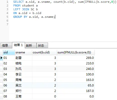Click the score sum 269.0
117x100 pixels.
pos(76,58)
